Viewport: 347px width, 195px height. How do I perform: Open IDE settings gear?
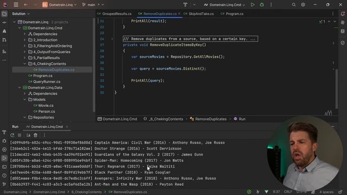(x=303, y=5)
